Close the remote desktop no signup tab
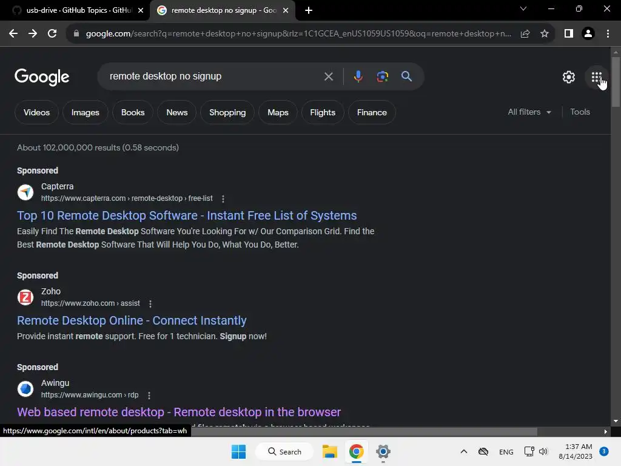The width and height of the screenshot is (621, 466). coord(286,10)
